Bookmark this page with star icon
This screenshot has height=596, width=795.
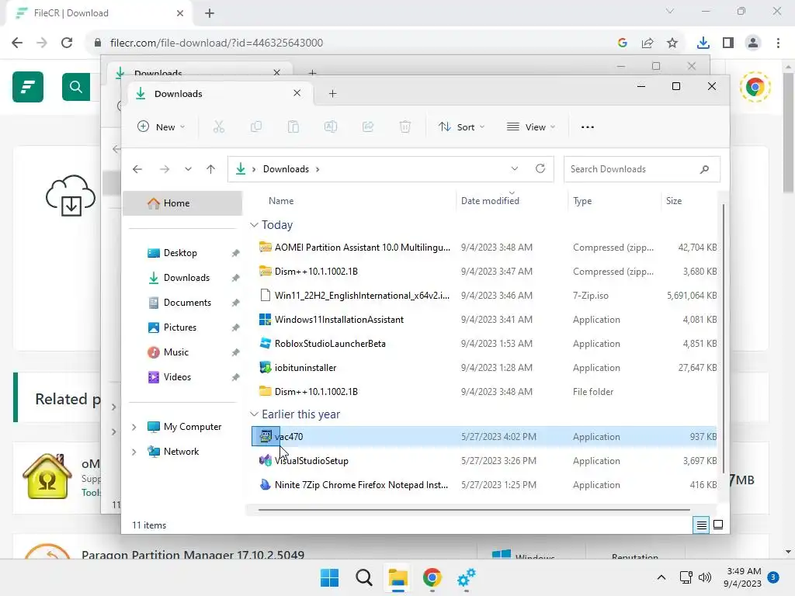point(672,43)
